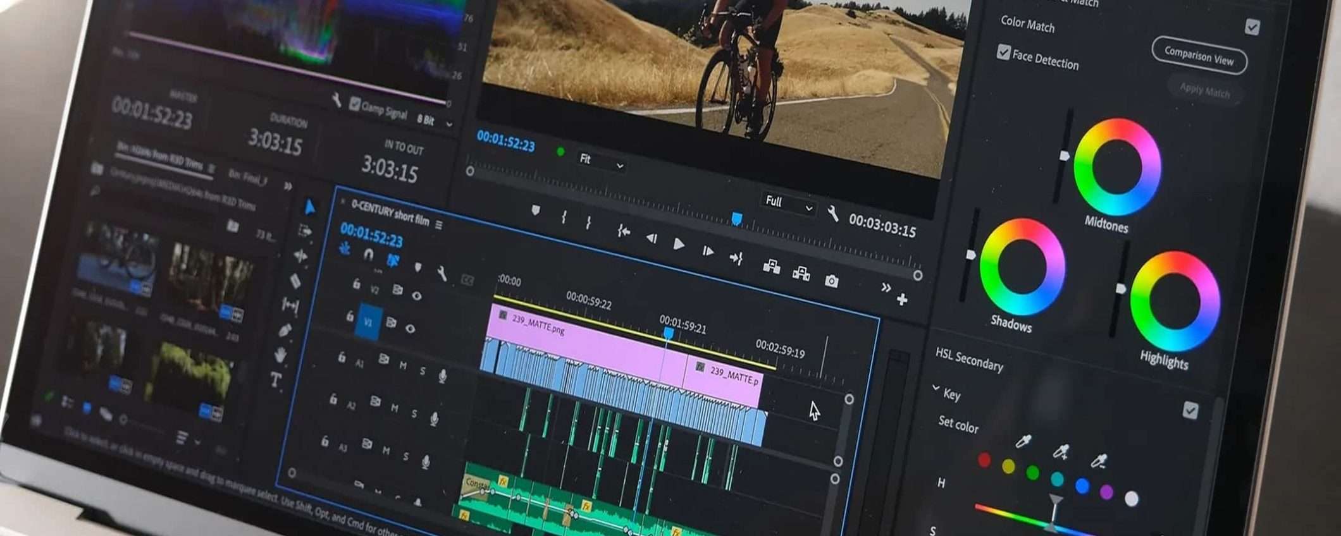1341x536 pixels.
Task: Mute audio track A3
Action: [386, 450]
